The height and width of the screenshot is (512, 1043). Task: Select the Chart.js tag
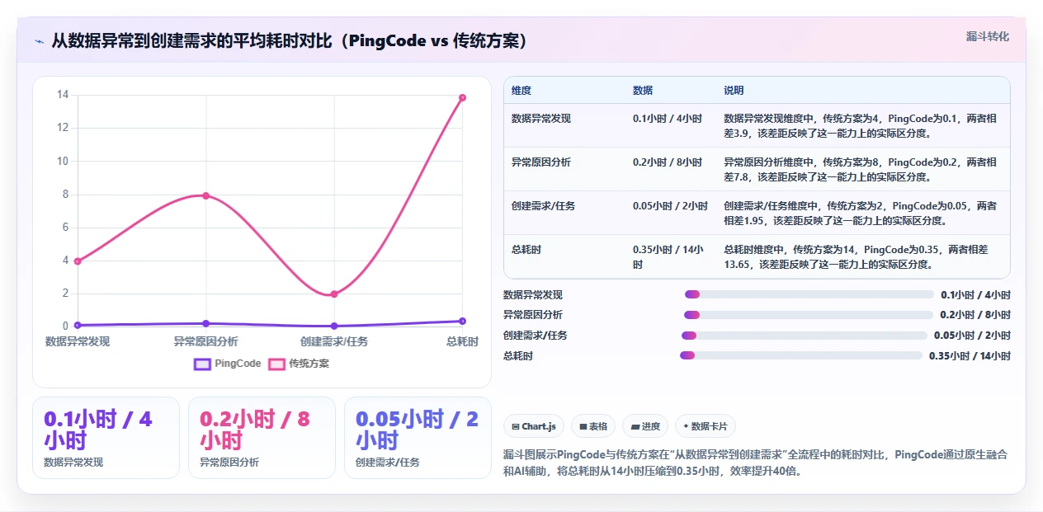(534, 426)
